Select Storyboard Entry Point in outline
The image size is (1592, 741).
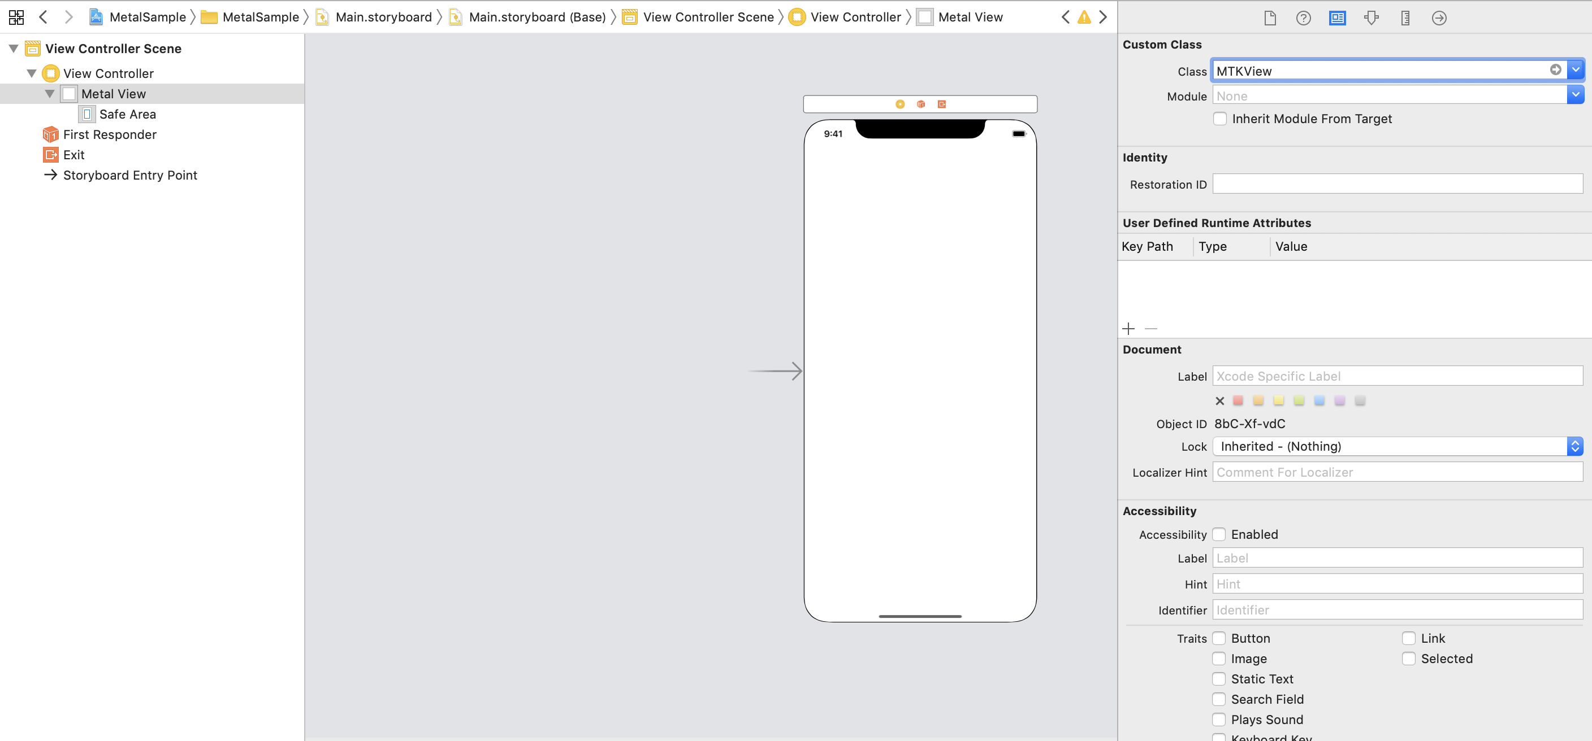[x=130, y=176]
